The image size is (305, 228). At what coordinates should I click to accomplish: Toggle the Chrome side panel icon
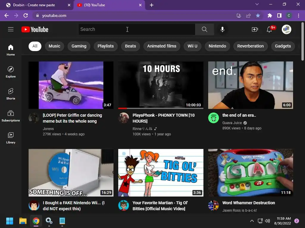(x=279, y=15)
